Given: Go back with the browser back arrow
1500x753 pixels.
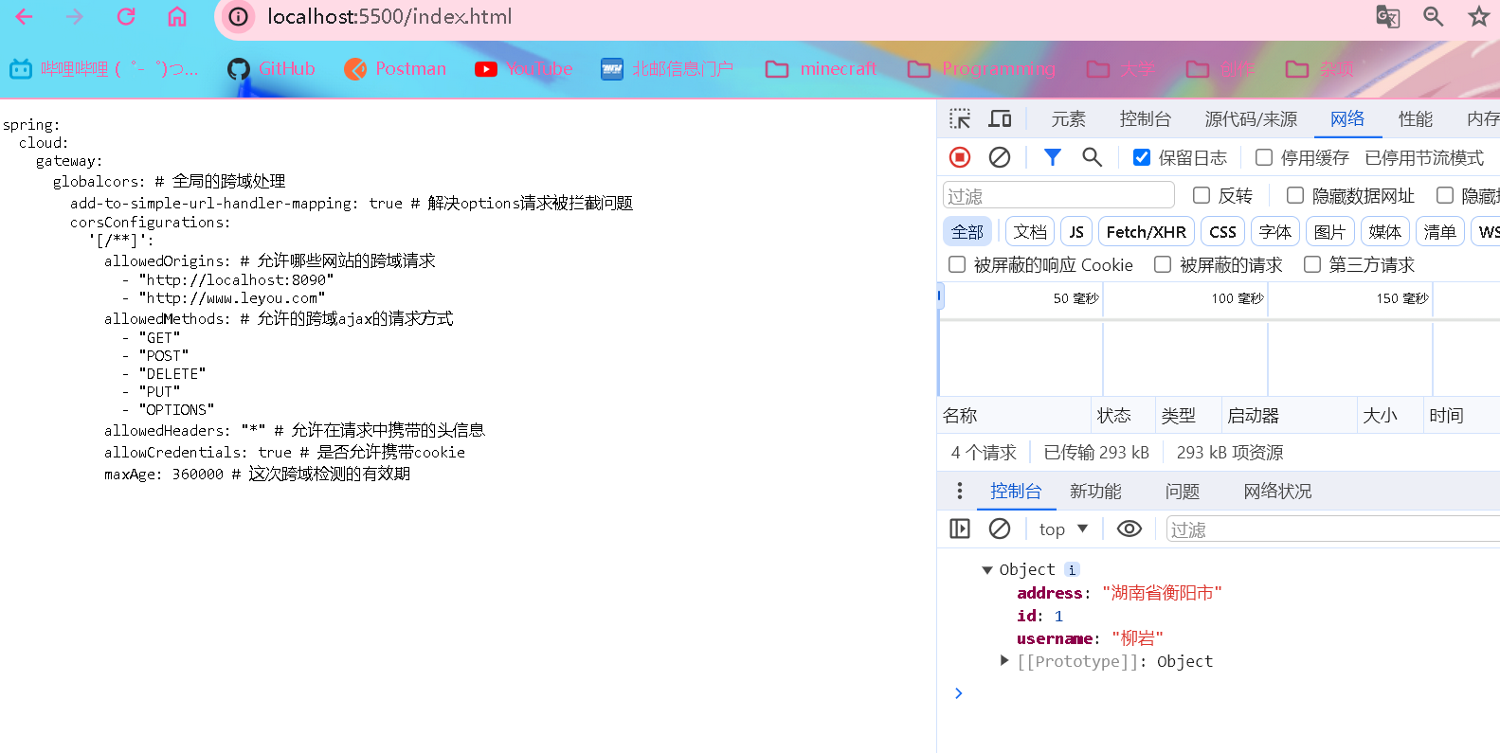Looking at the screenshot, I should 25,16.
